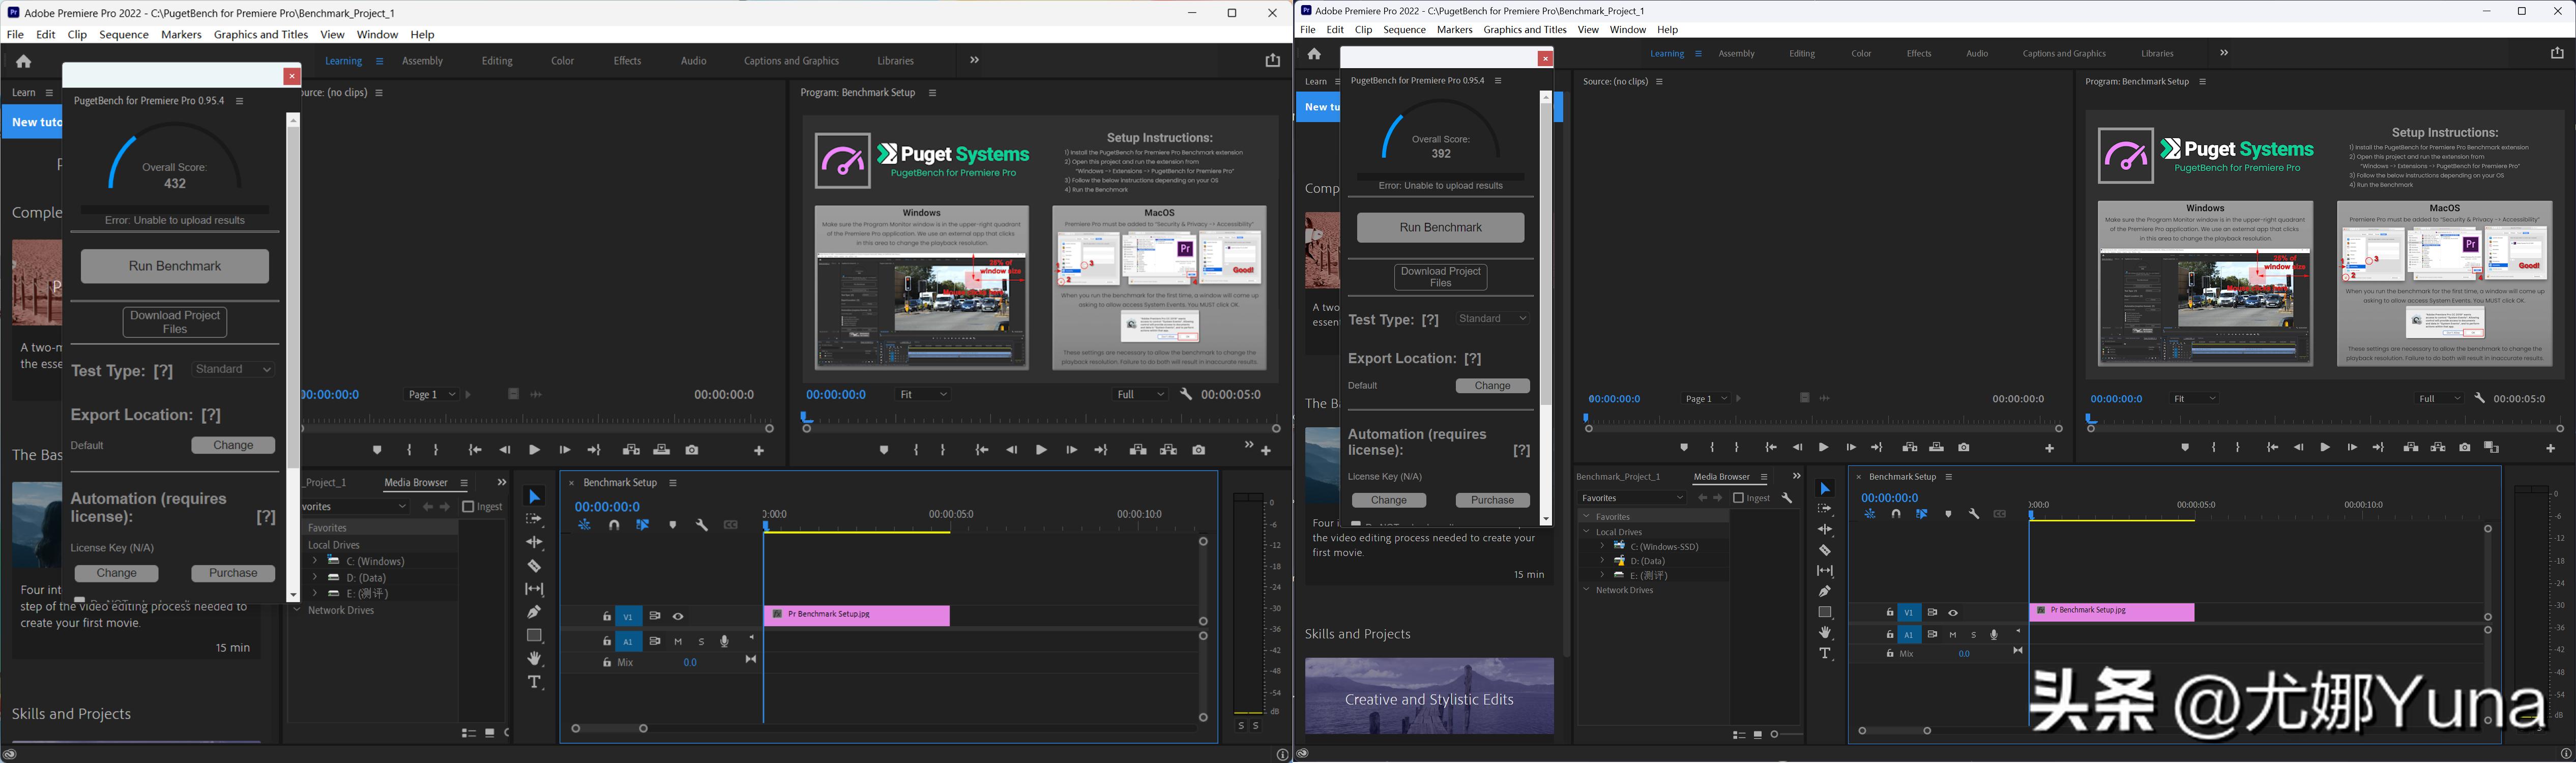Enable the Ingest checkbox in left window
This screenshot has width=2576, height=763.
(468, 507)
